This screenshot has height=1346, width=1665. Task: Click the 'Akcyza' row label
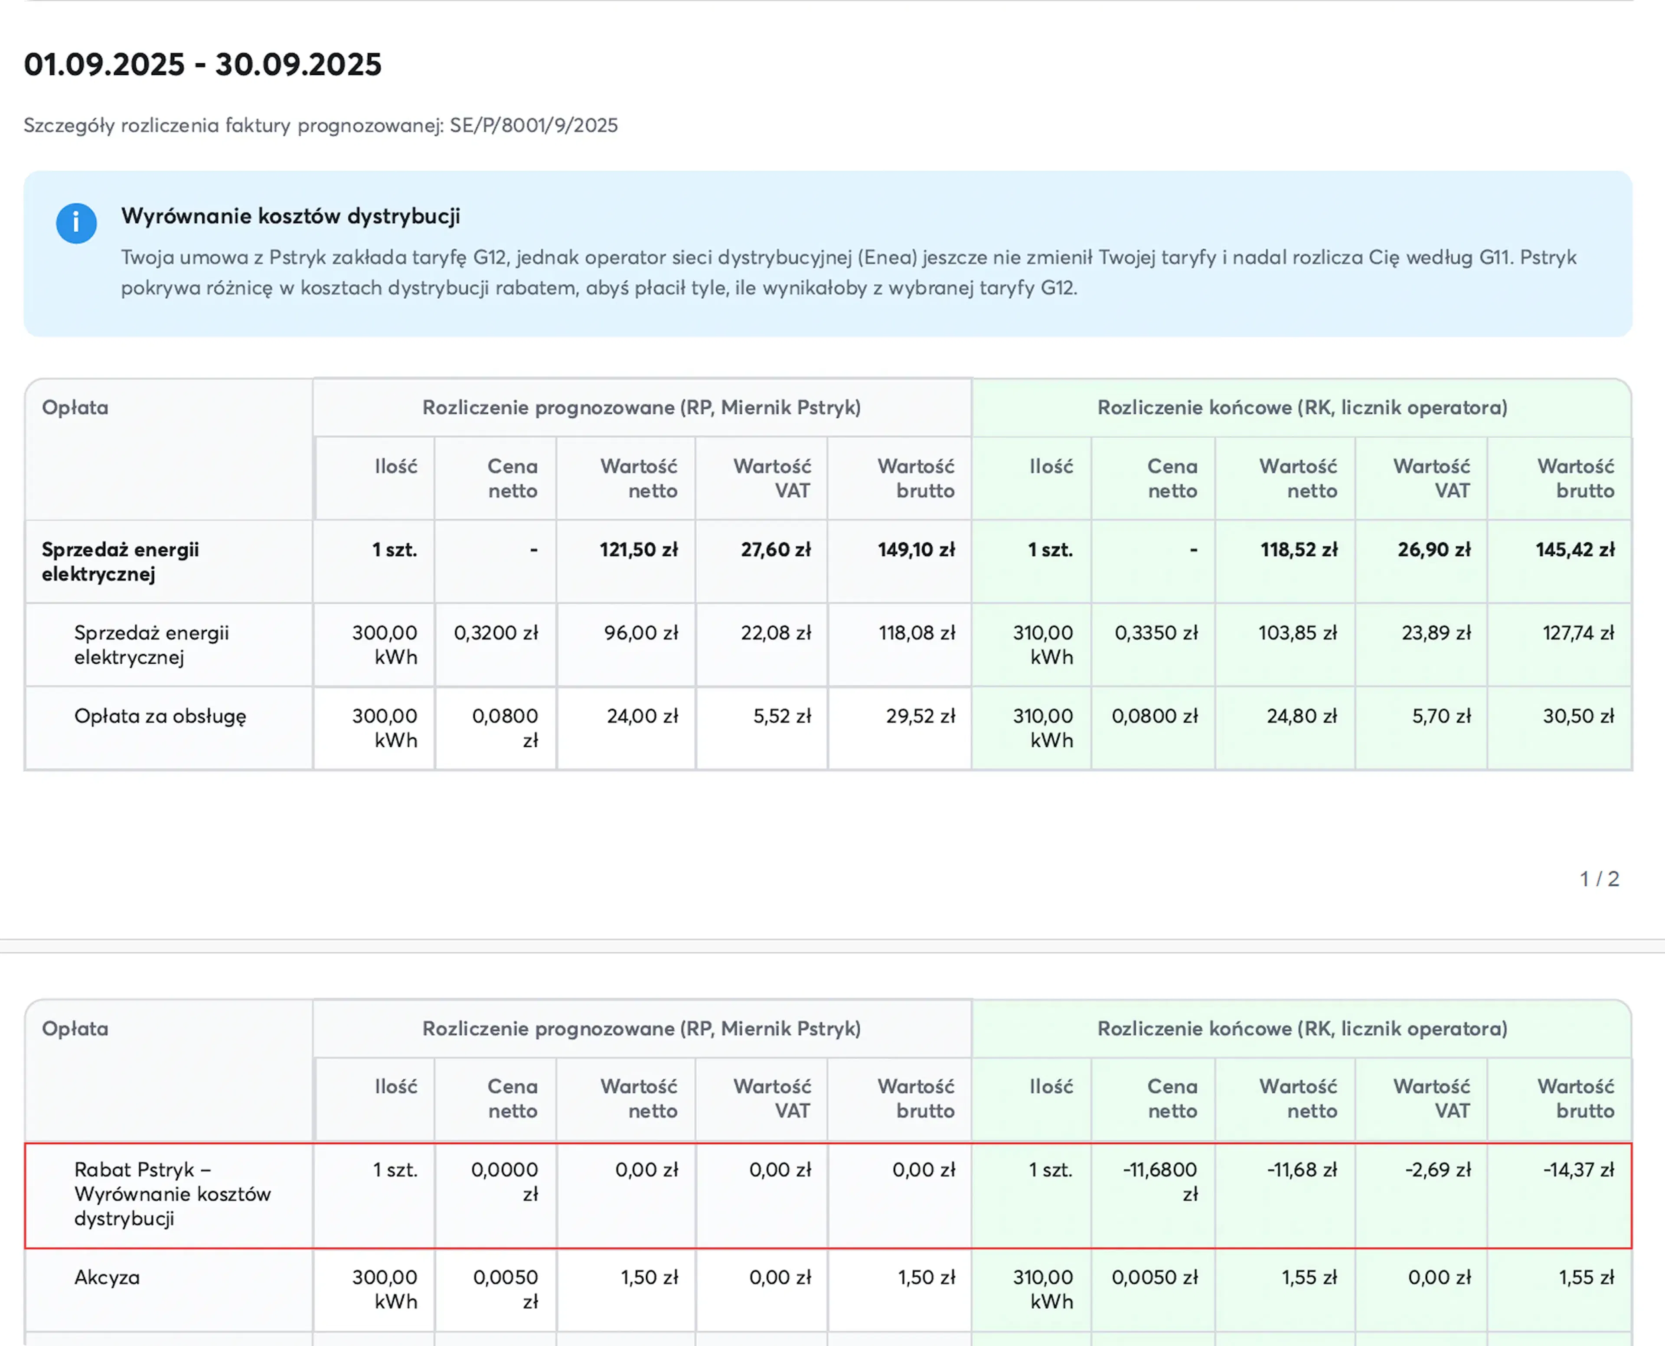[x=107, y=1277]
